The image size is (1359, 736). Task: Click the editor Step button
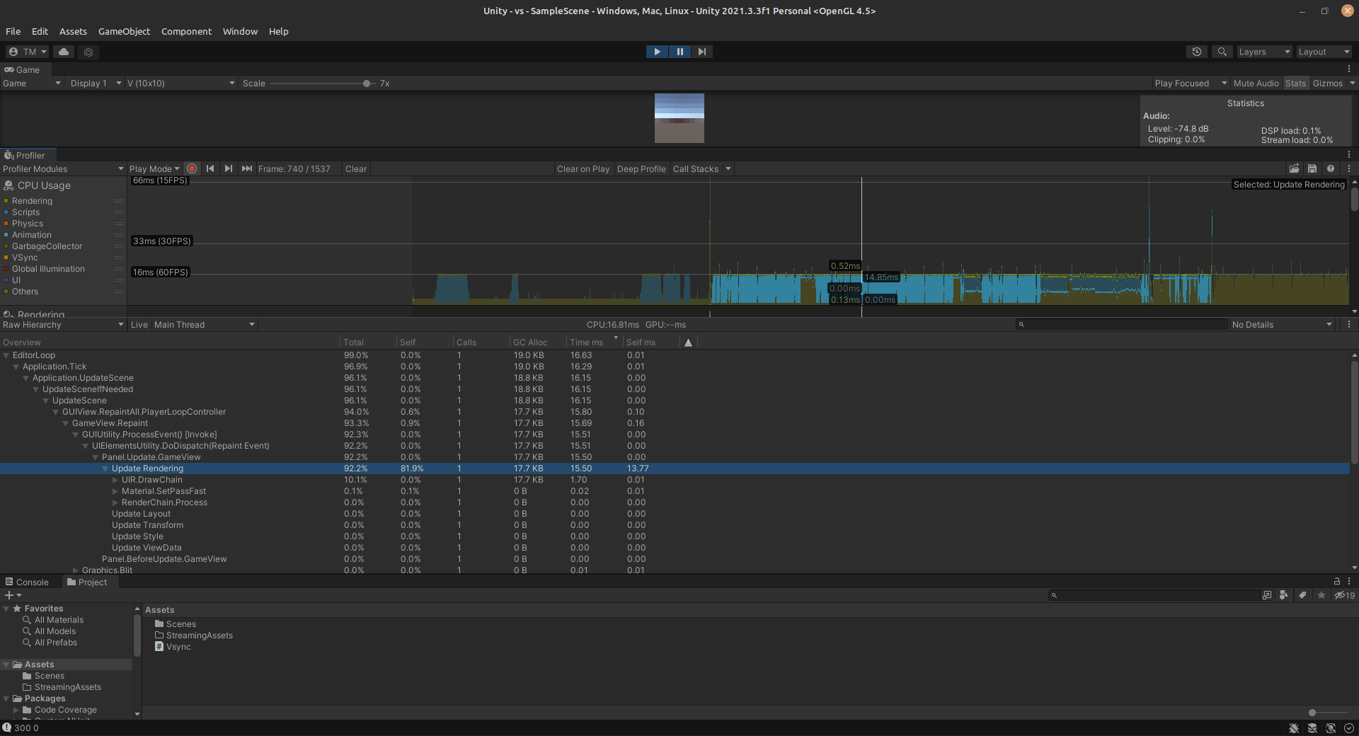coord(701,52)
